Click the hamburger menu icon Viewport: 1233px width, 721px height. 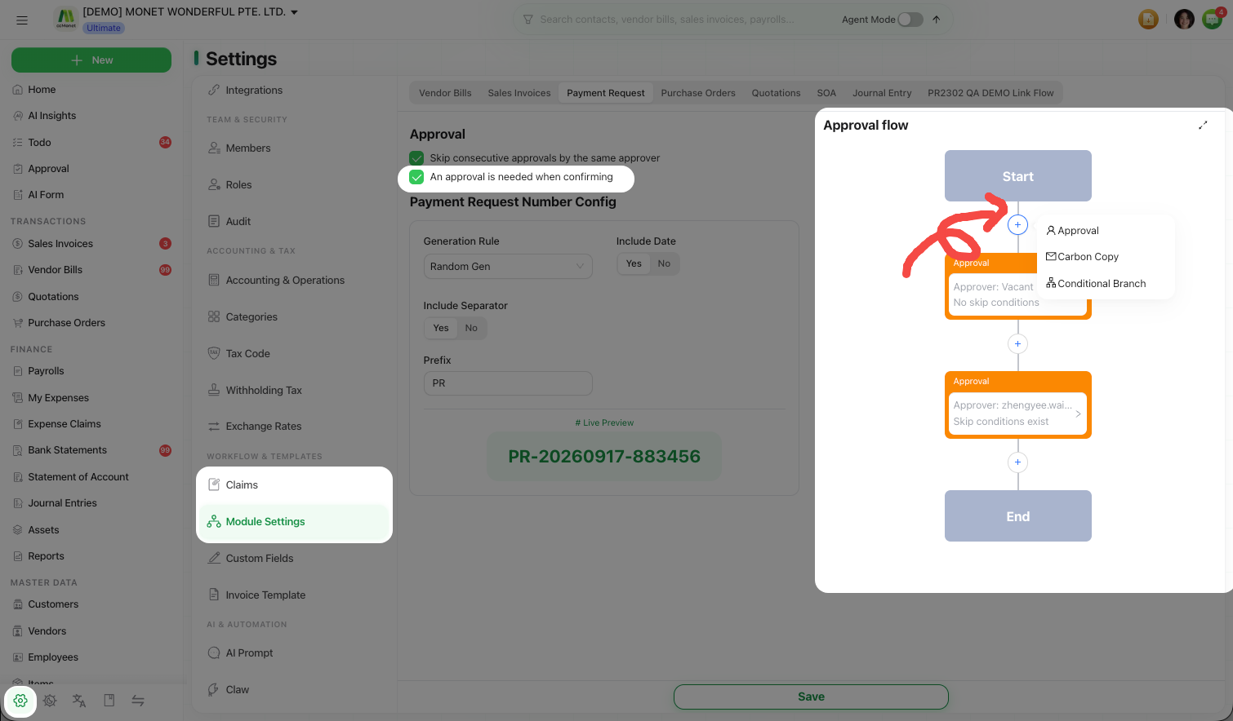22,20
